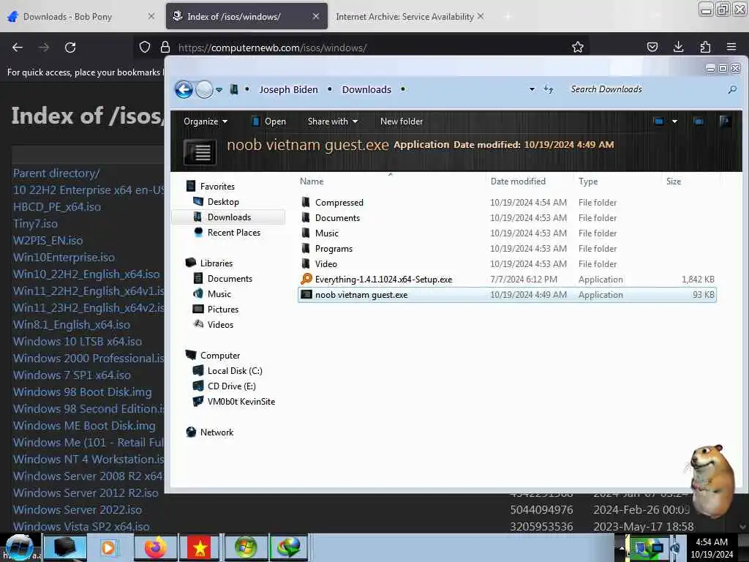749x562 pixels.
Task: Click Joseph Biden breadcrumb in address bar
Action: [288, 89]
